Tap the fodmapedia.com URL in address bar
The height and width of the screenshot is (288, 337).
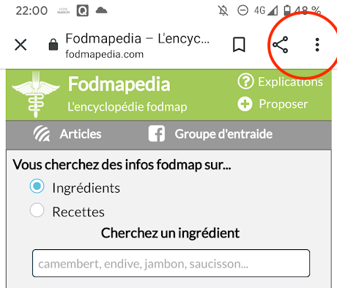tap(105, 54)
